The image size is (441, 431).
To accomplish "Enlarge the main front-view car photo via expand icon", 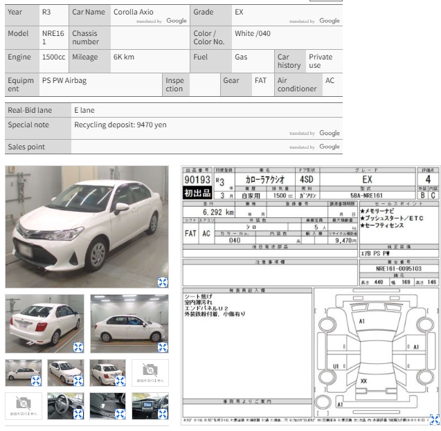I will pos(163,282).
